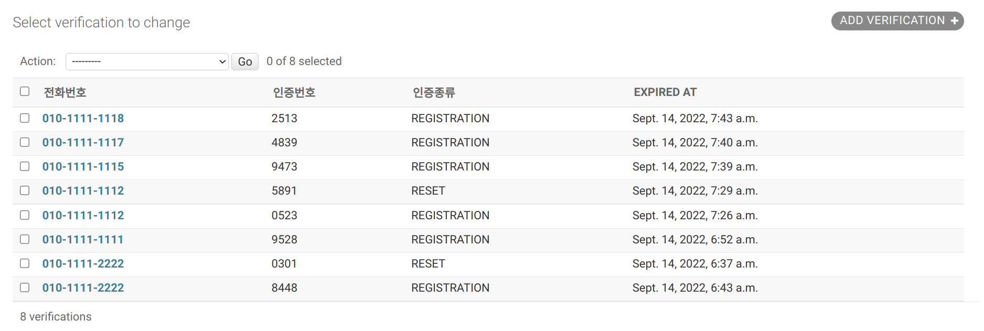Click the Add Verification button
The height and width of the screenshot is (331, 984).
[893, 21]
